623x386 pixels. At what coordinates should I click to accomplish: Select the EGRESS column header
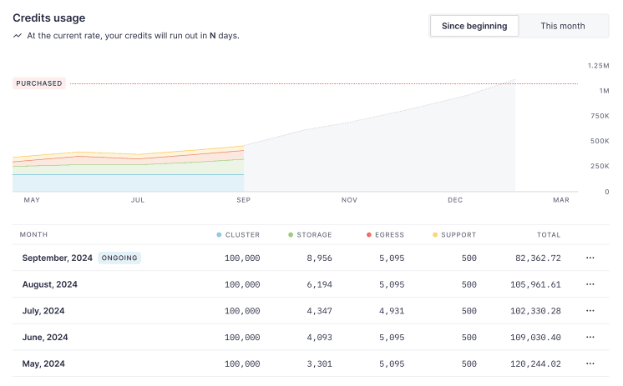pos(389,235)
